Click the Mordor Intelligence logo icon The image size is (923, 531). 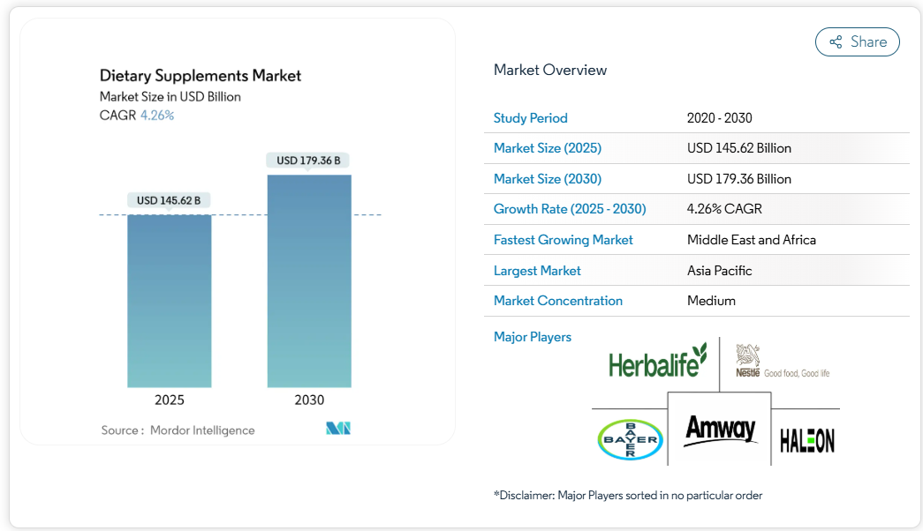(338, 429)
